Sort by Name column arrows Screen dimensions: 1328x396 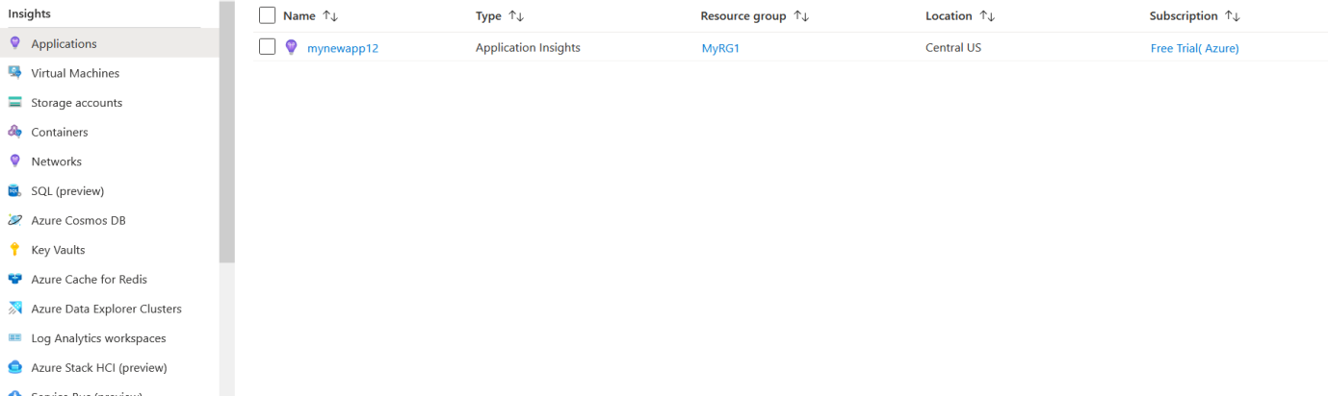coord(330,16)
